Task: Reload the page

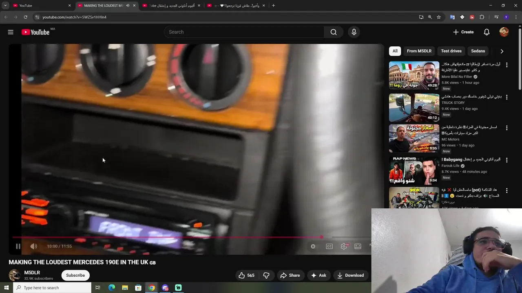Action: (25, 17)
